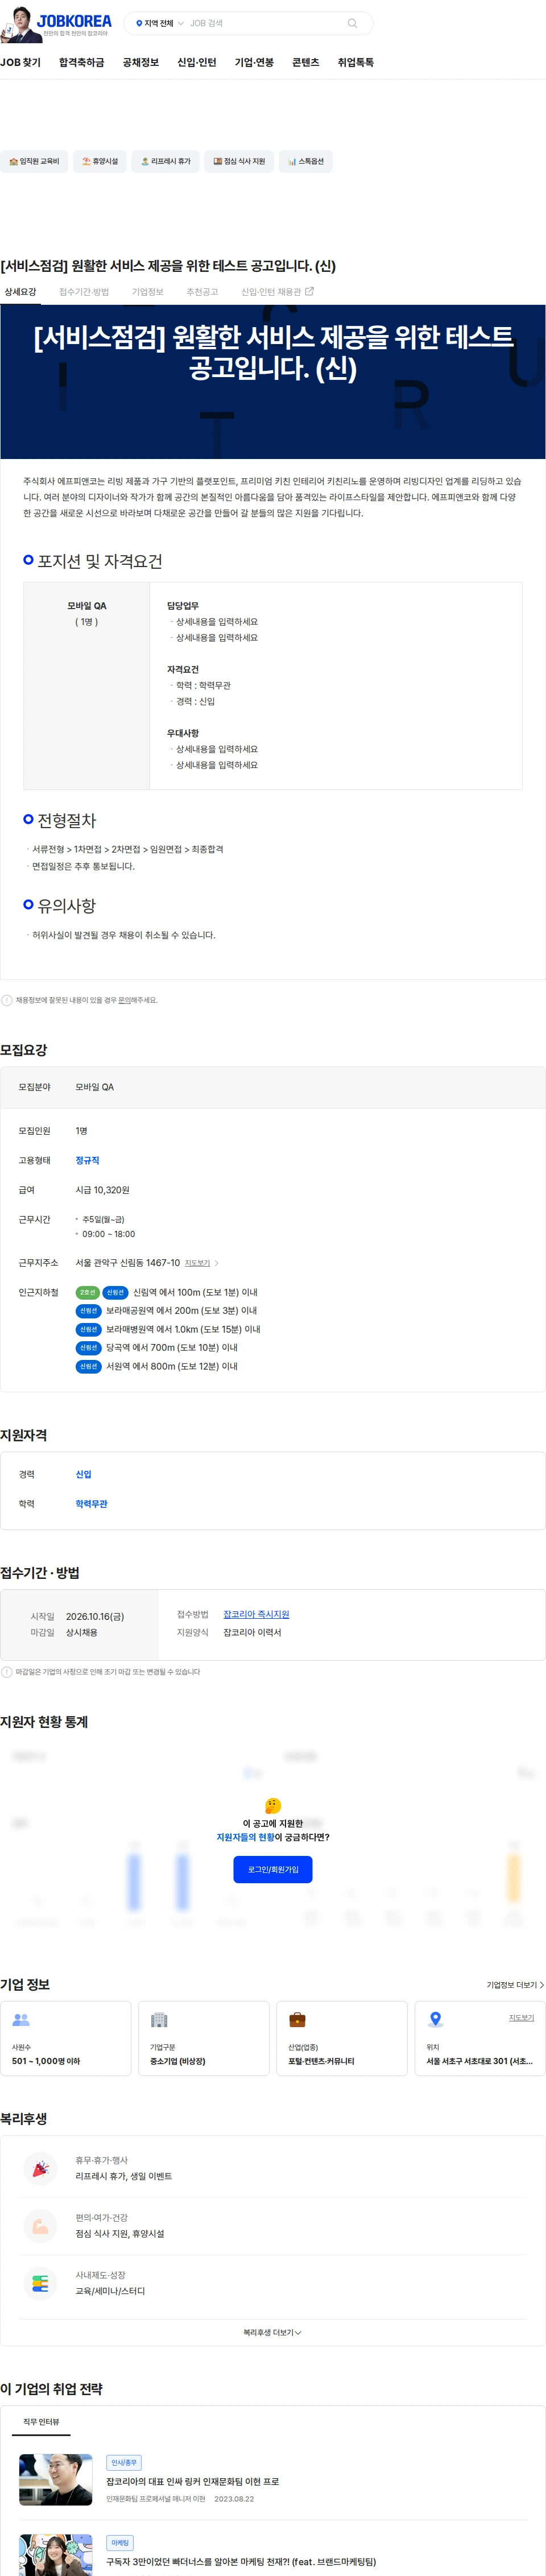Click the 정규직 employment type link

tap(87, 1160)
